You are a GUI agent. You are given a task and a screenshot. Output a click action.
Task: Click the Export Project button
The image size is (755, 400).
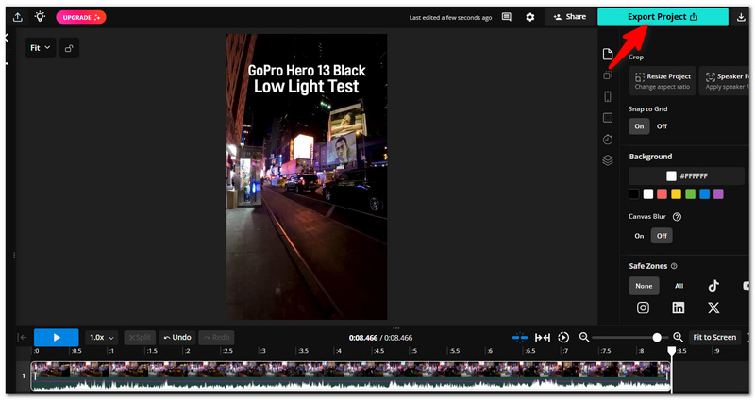[x=663, y=17]
